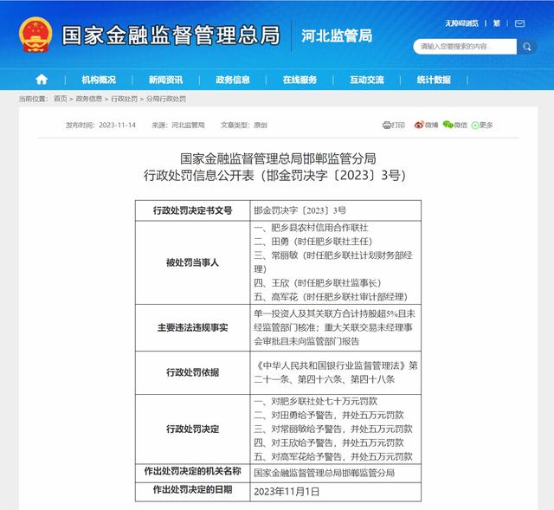Click the 银行业监督管理法 legal basis text
This screenshot has width=554, height=510.
336,372
